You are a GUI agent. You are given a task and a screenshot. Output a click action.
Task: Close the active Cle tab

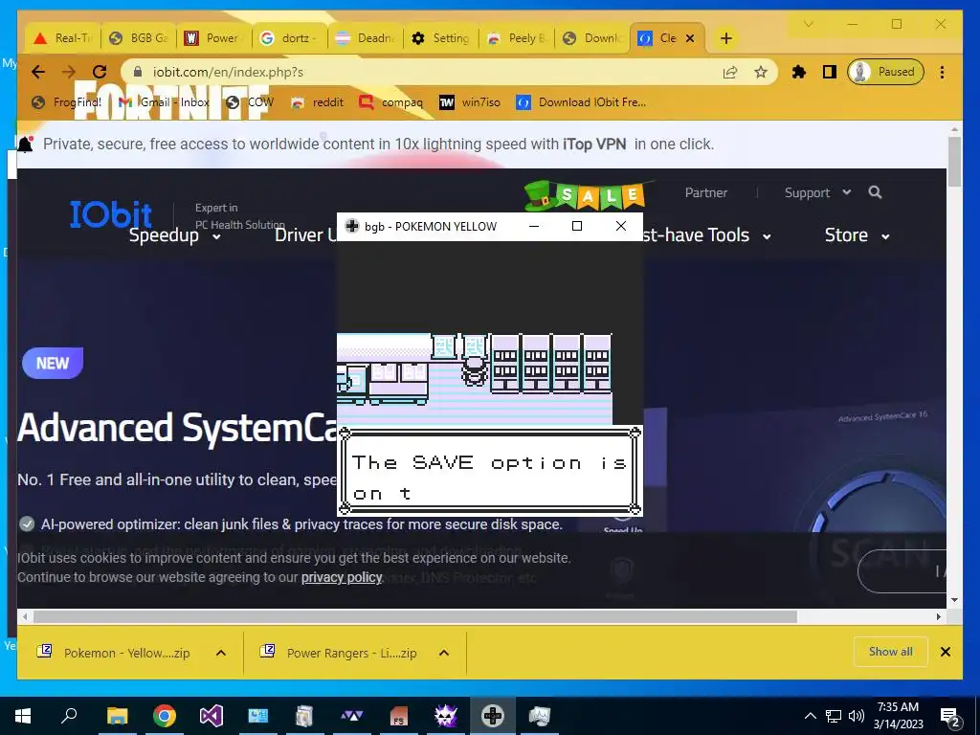690,38
